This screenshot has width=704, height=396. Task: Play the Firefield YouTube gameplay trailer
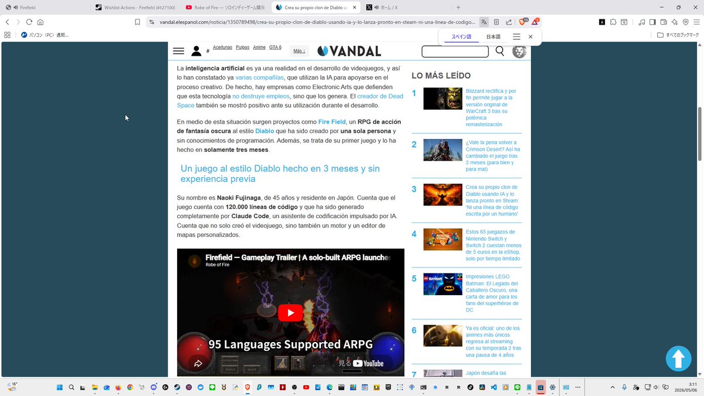click(x=290, y=313)
